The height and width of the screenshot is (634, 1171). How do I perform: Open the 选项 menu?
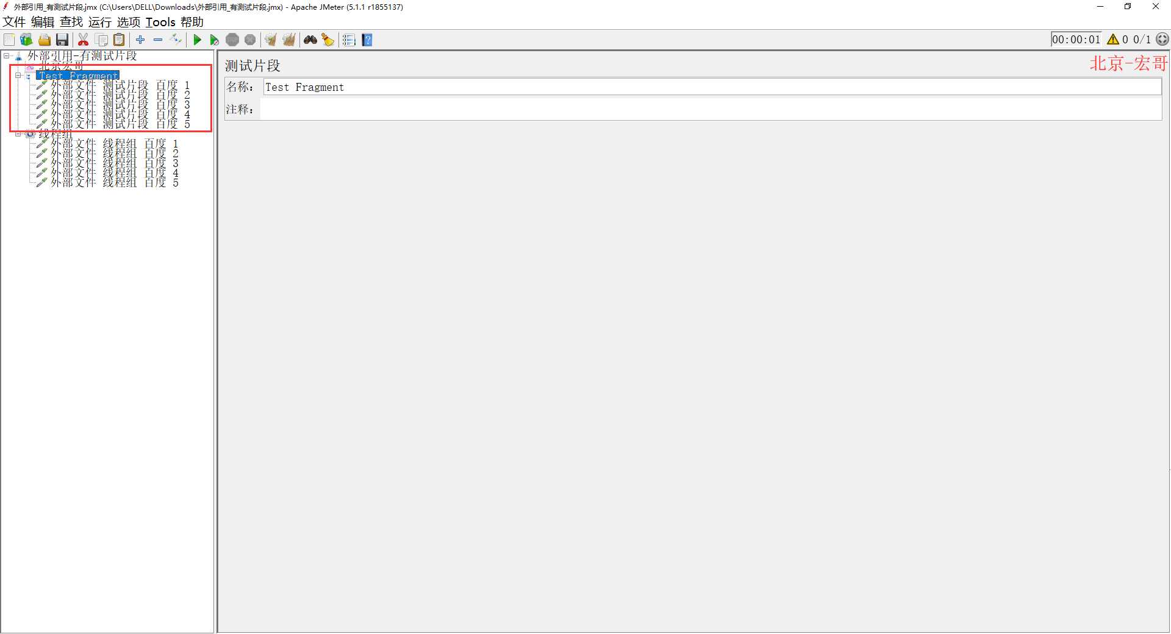[129, 22]
